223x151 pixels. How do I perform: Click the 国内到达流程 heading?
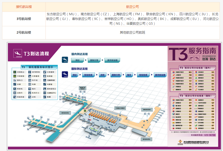(x=79, y=54)
